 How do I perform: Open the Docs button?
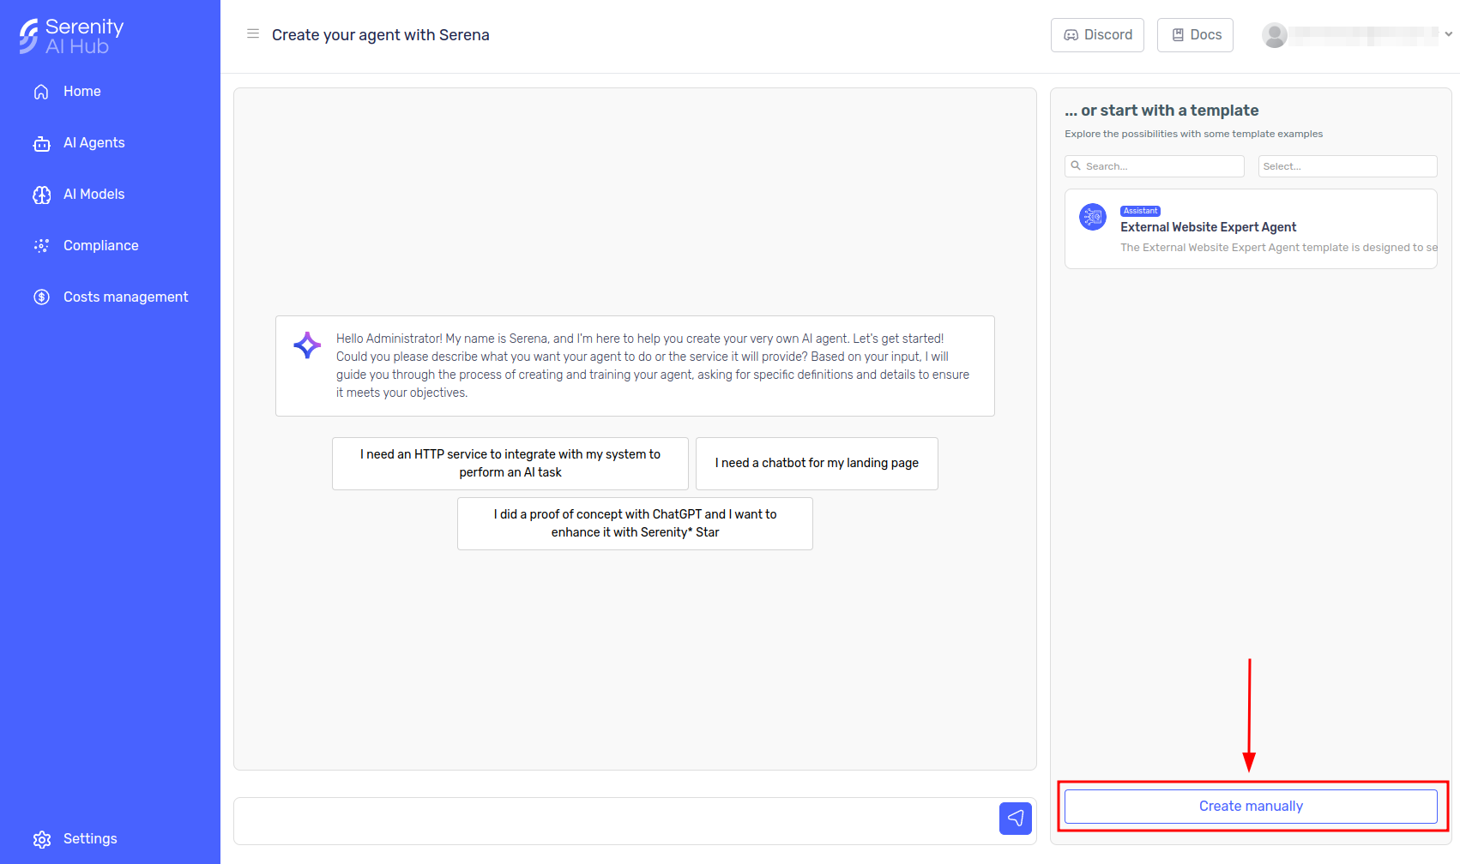1195,35
